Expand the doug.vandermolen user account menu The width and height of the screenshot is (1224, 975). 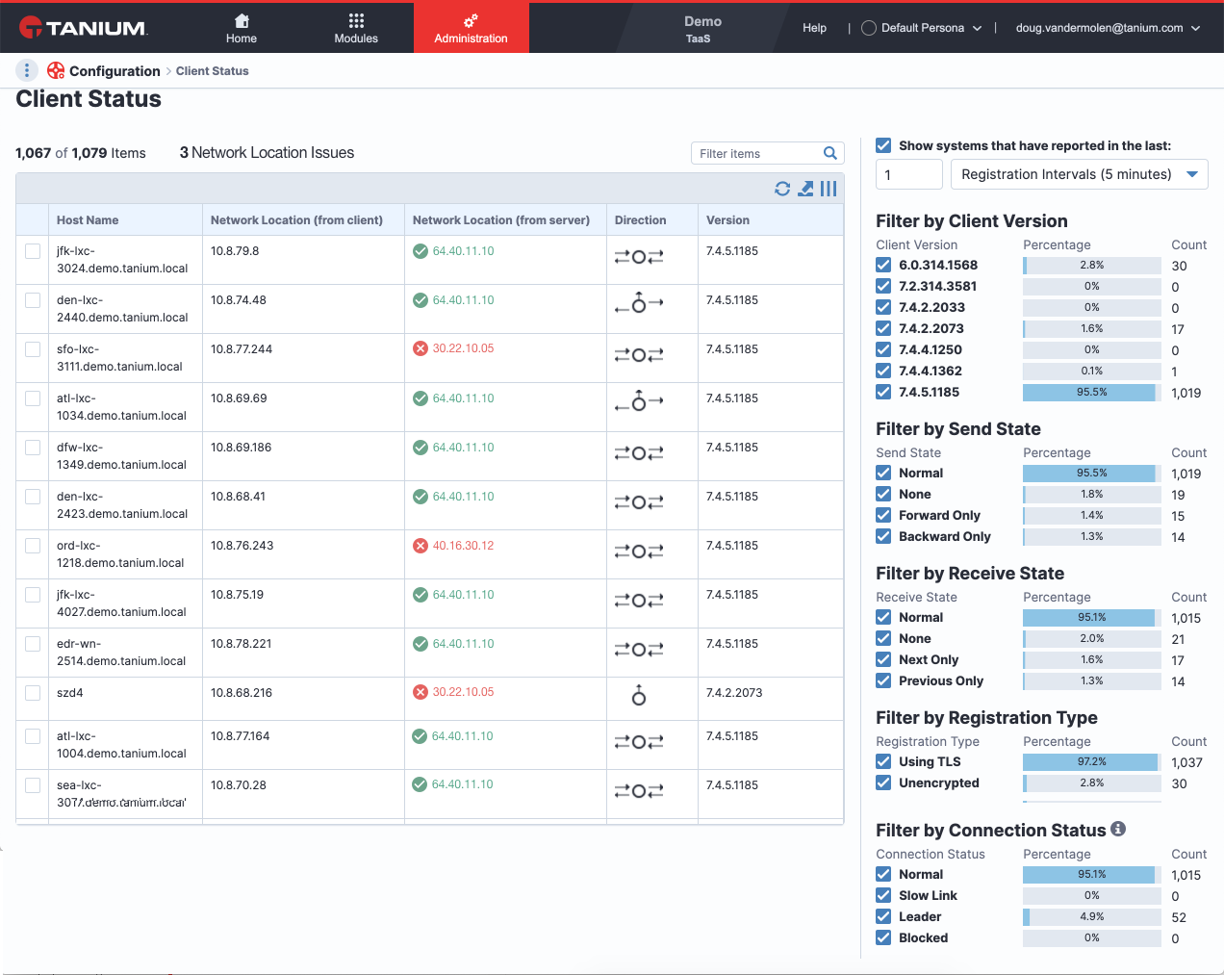point(1109,28)
